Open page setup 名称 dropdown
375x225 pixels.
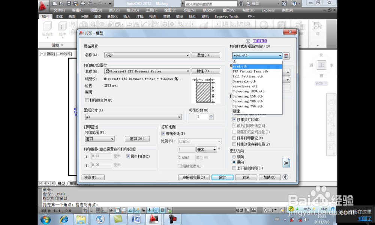pos(147,55)
